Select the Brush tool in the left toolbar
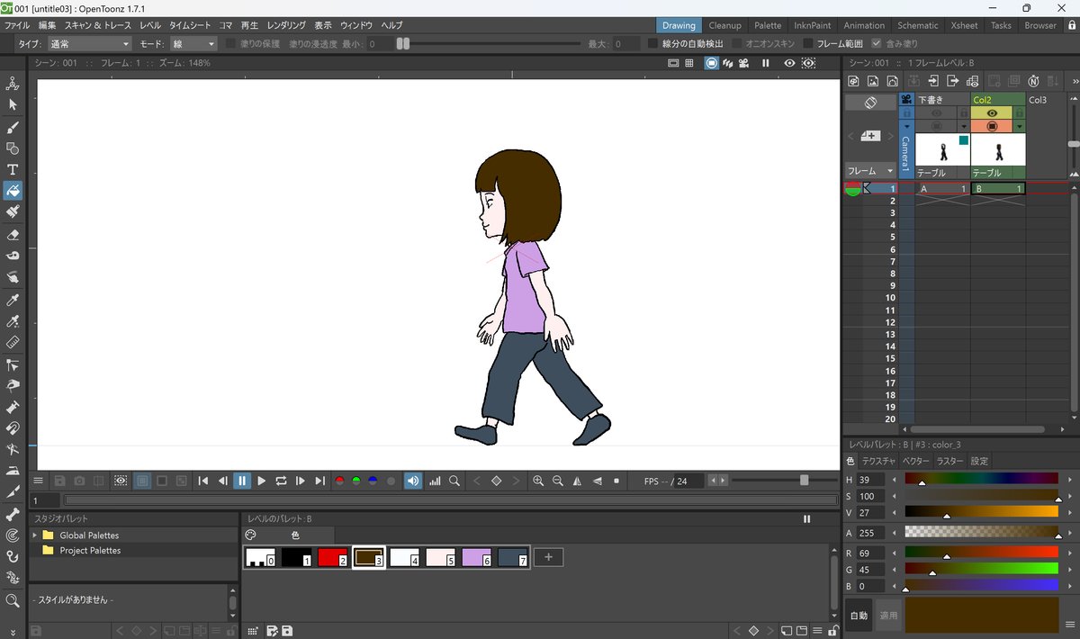The width and height of the screenshot is (1080, 639). pyautogui.click(x=13, y=127)
